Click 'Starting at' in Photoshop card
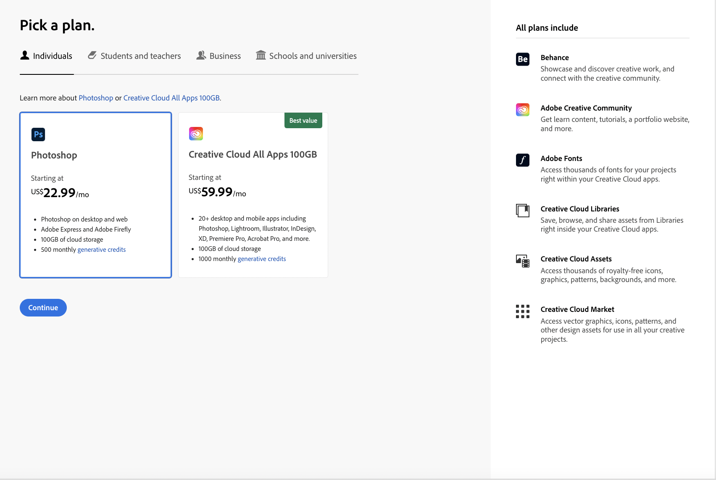Viewport: 716px width, 480px height. click(47, 178)
